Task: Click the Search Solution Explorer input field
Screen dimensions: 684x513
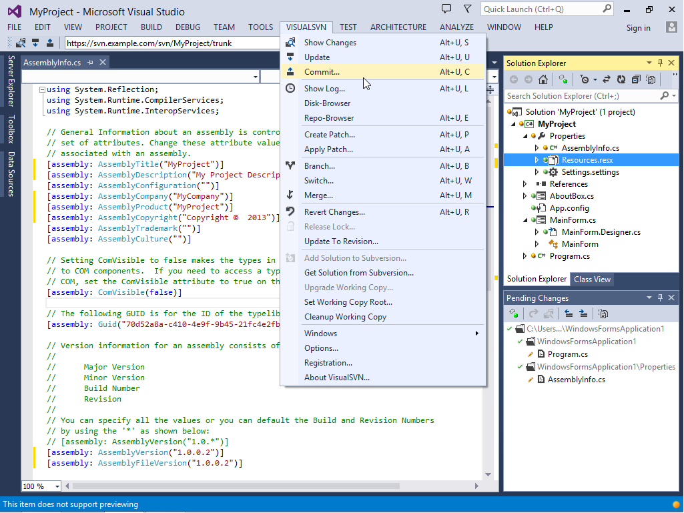Action: [582, 96]
